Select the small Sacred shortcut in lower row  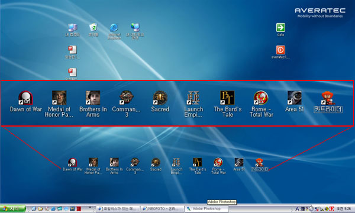[156, 164]
